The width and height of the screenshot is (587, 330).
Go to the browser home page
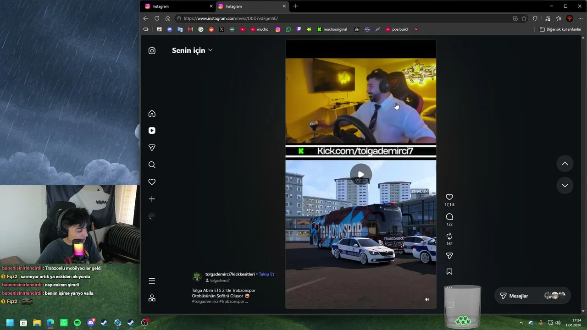click(x=168, y=18)
